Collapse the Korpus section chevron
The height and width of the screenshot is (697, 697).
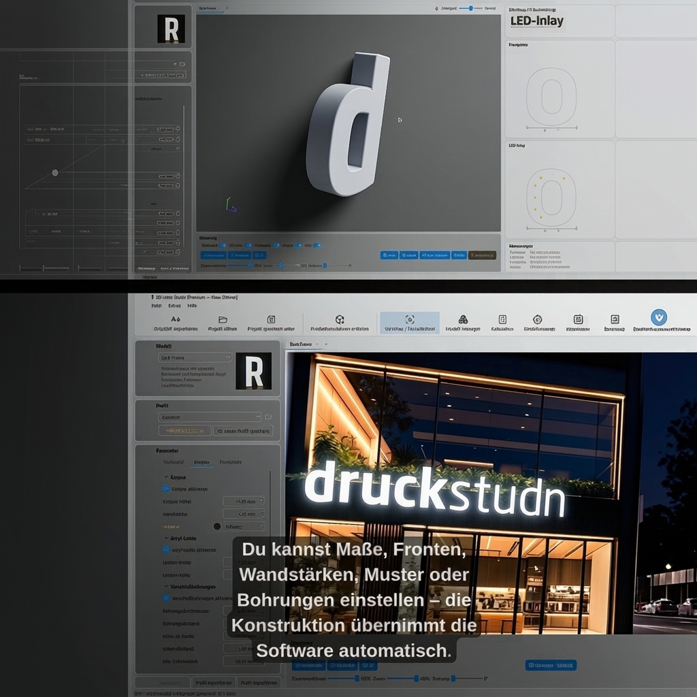tap(166, 477)
